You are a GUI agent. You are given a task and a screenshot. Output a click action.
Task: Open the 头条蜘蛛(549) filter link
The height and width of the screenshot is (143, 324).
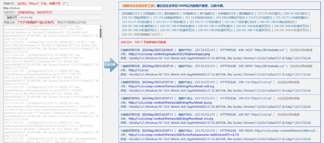pyautogui.click(x=227, y=14)
